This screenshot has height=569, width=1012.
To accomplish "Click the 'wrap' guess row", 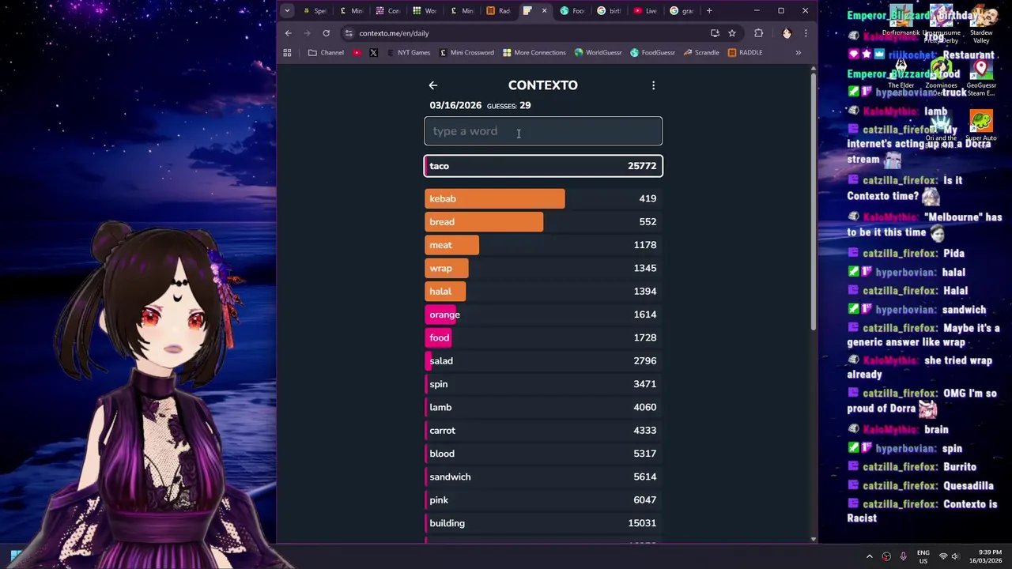I will (543, 268).
